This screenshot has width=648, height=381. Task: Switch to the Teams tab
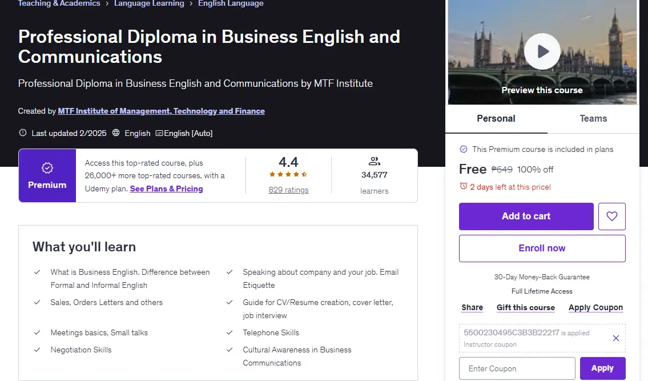[593, 119]
